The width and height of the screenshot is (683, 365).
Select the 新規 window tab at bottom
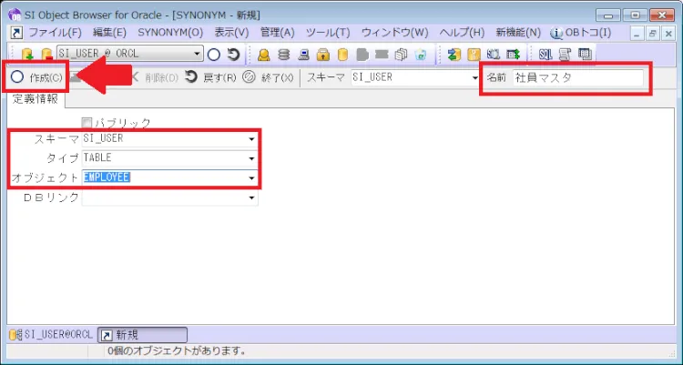pyautogui.click(x=142, y=335)
